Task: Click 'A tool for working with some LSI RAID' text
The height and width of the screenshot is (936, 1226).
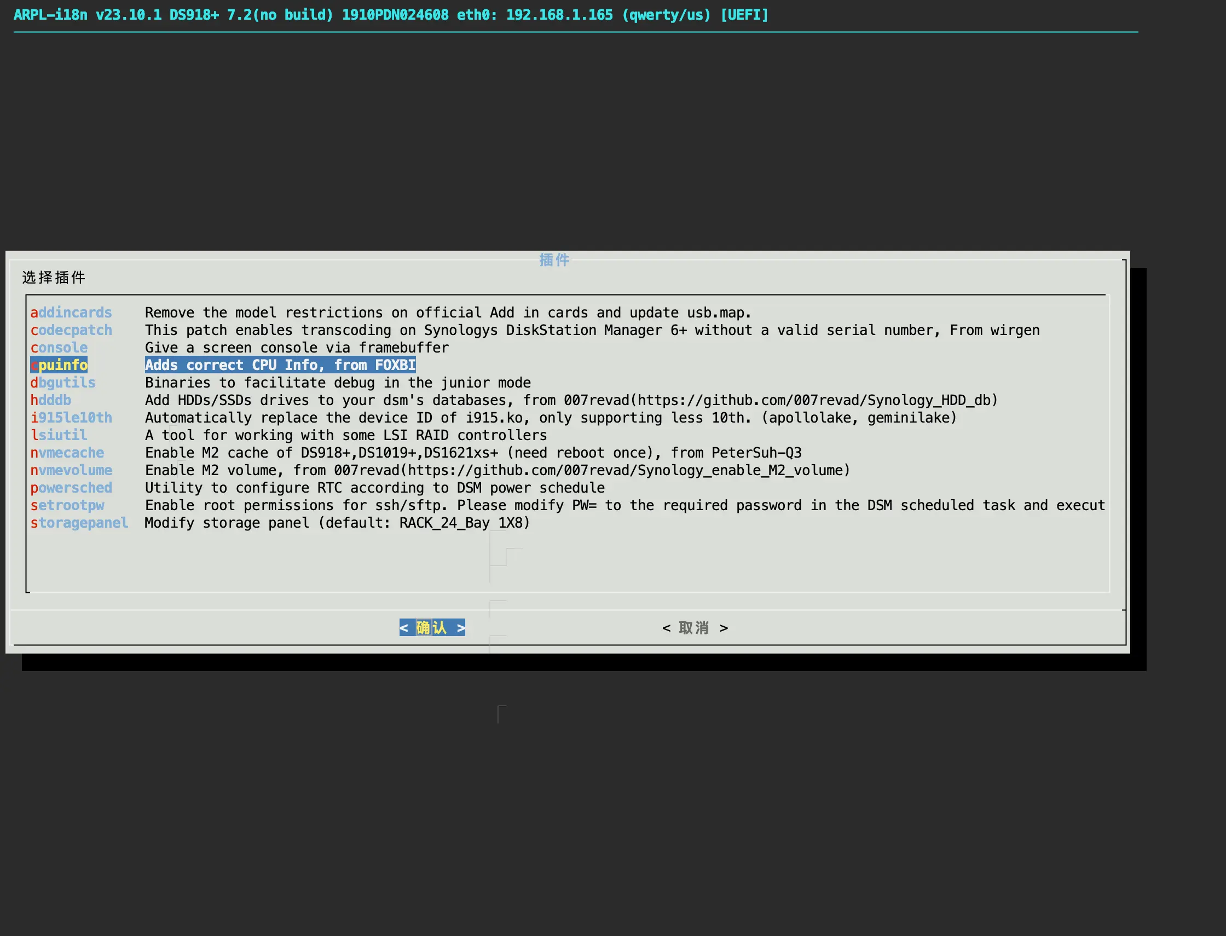Action: pos(345,435)
